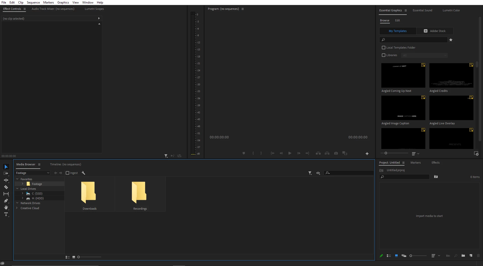Collapse the Favorites tree section
Image resolution: width=483 pixels, height=266 pixels.
[x=17, y=179]
